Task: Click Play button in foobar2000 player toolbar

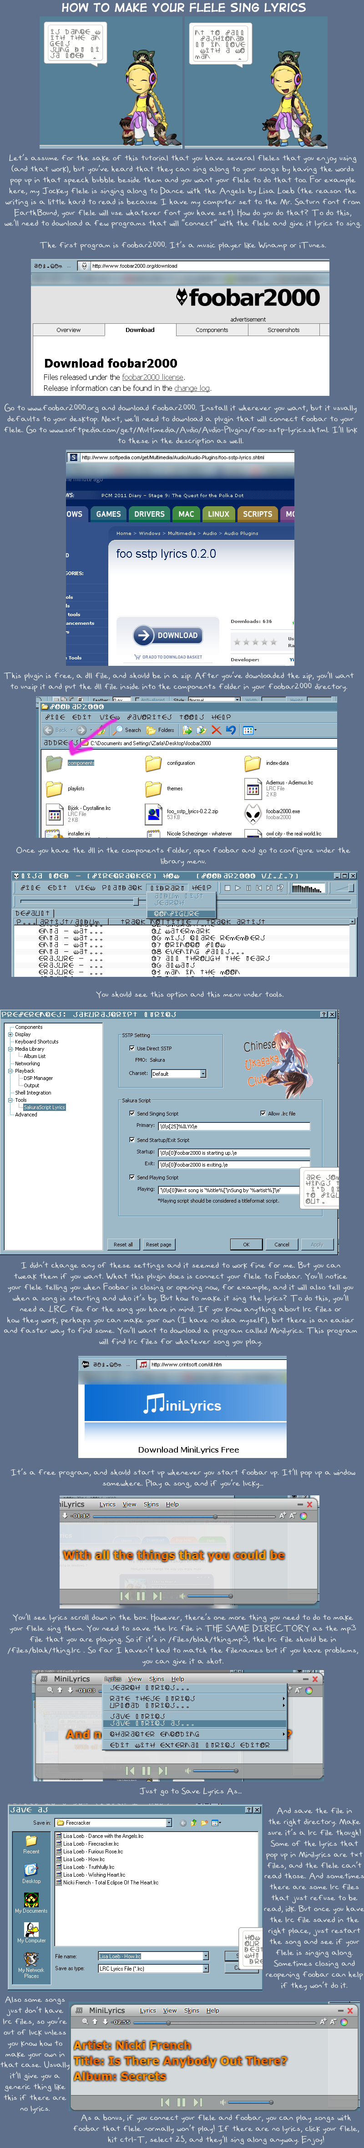Action: tap(238, 888)
